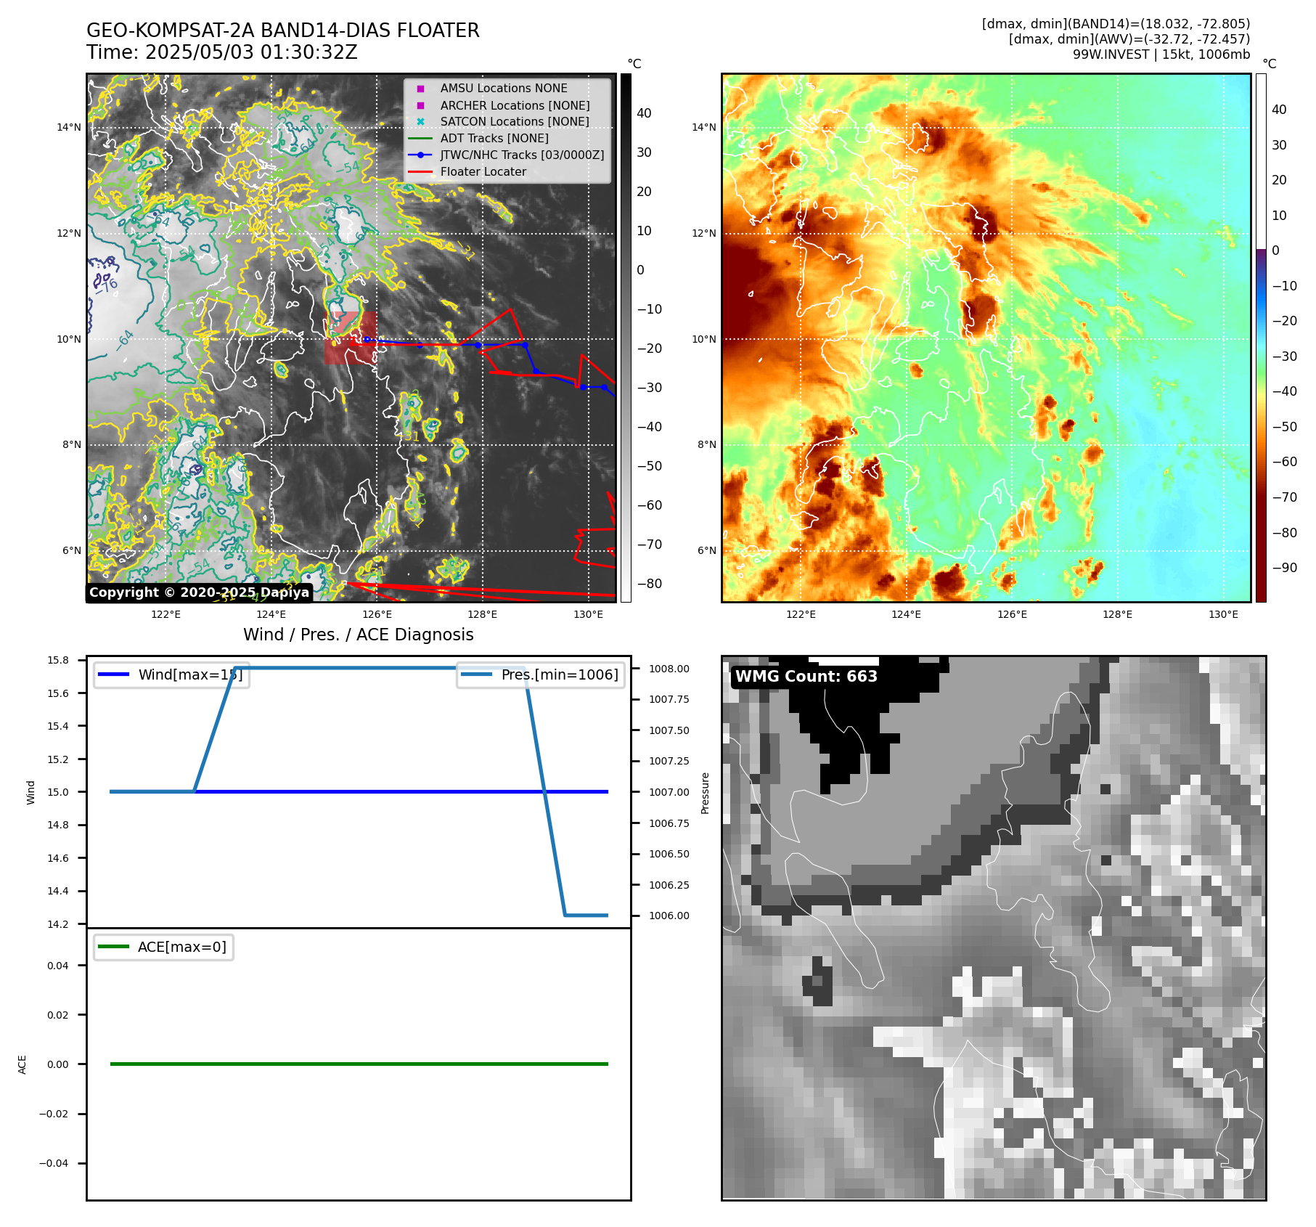Click the grayscale temperature colorbar
The width and height of the screenshot is (1316, 1227).
coord(626,338)
